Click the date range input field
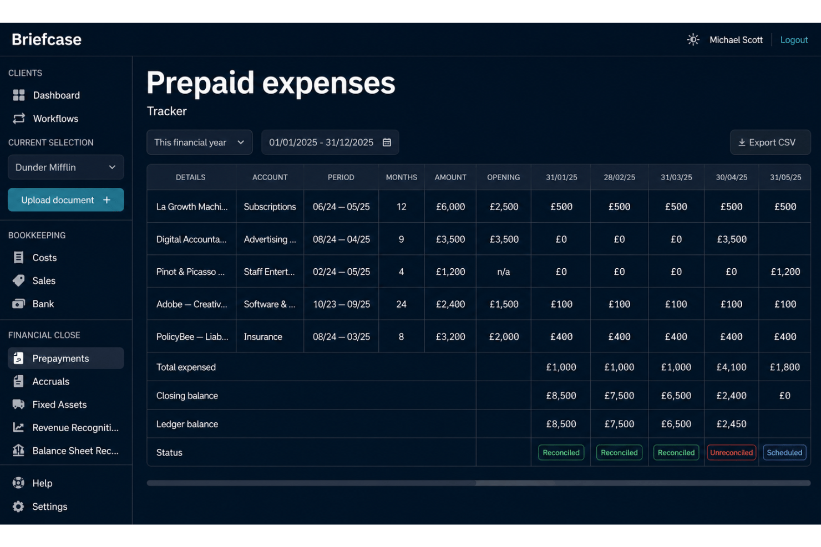 point(330,142)
